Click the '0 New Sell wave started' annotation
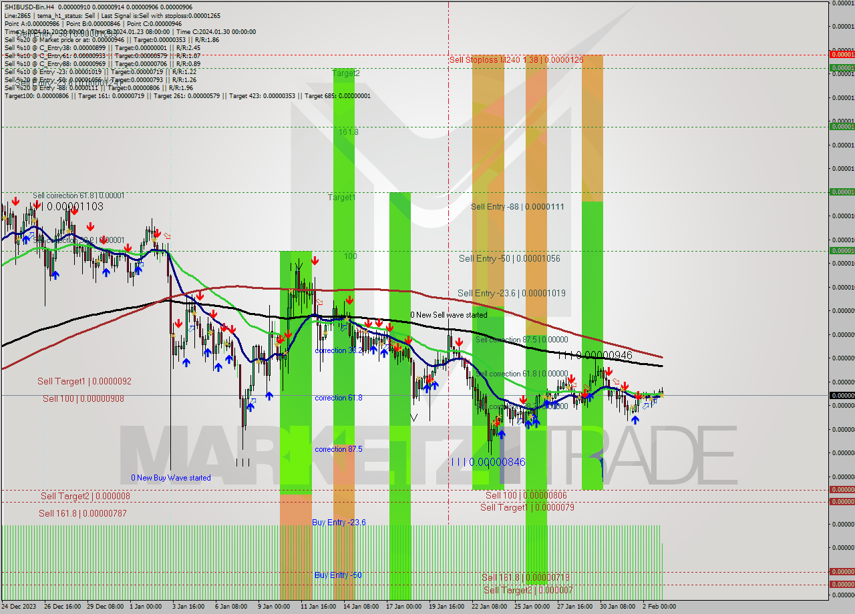The width and height of the screenshot is (855, 614). 449,315
